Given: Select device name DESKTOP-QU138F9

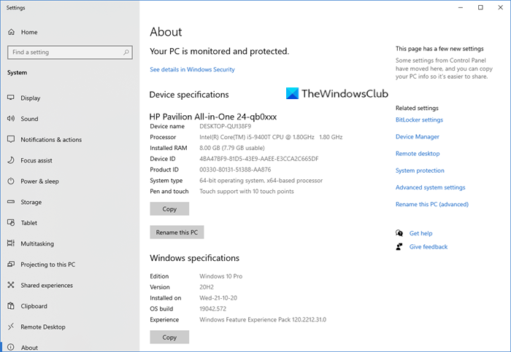Looking at the screenshot, I should (225, 126).
